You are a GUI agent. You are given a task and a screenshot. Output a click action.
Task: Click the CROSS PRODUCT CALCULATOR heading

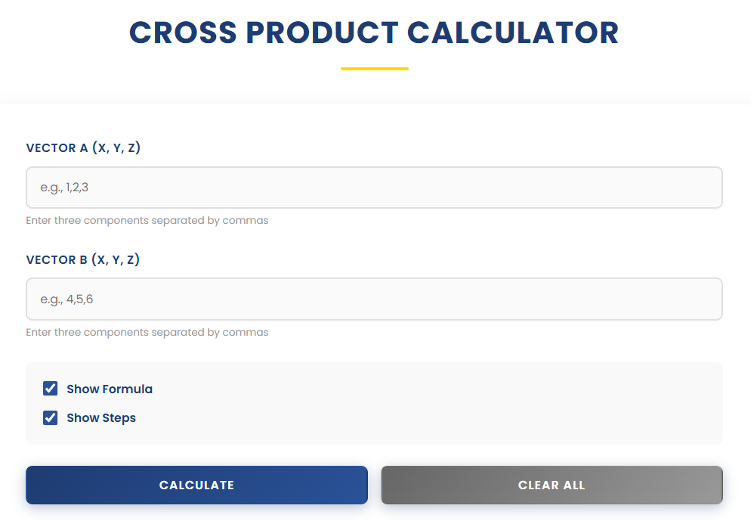[374, 32]
